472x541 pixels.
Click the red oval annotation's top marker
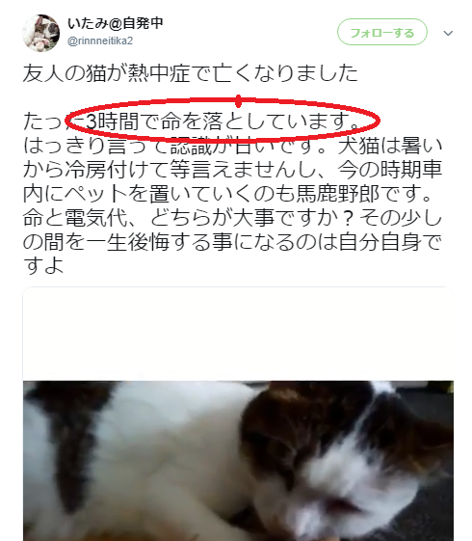[238, 101]
